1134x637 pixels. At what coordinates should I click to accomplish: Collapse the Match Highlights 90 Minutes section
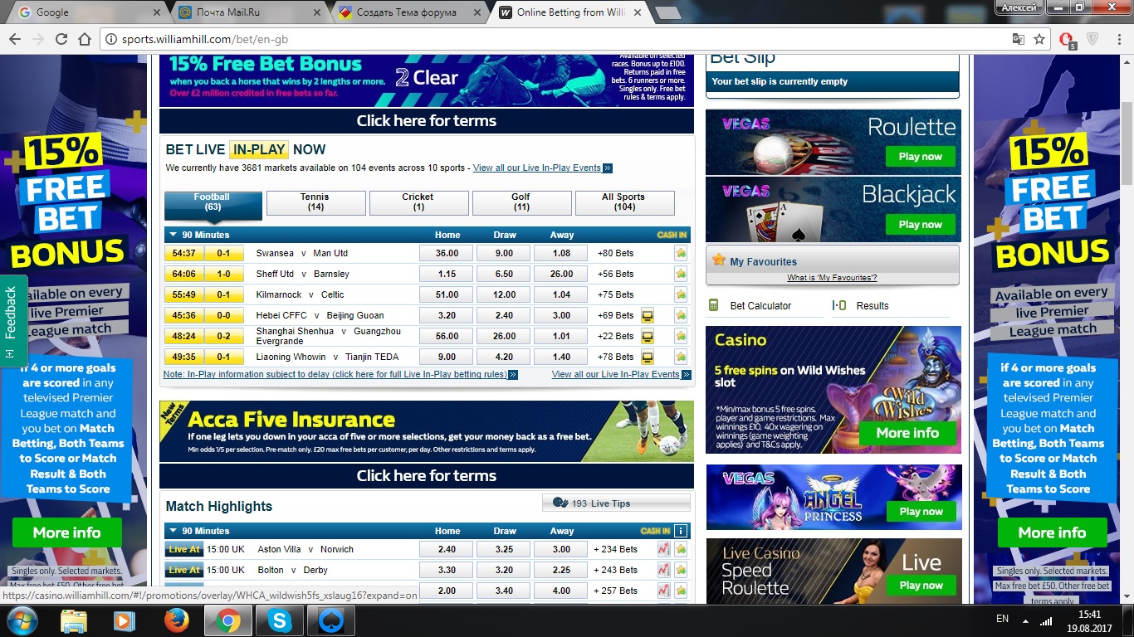[173, 531]
